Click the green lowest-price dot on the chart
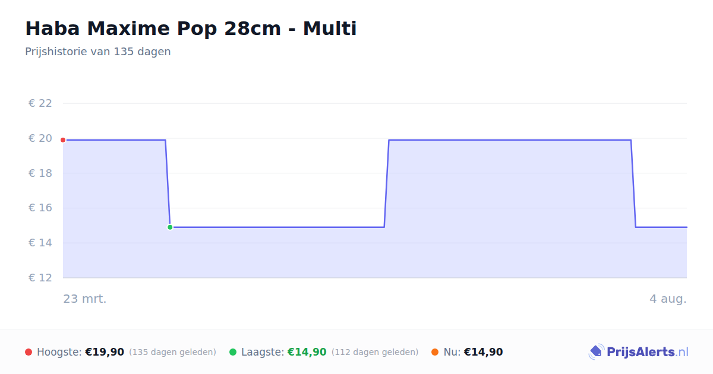Image resolution: width=713 pixels, height=374 pixels. (x=170, y=227)
